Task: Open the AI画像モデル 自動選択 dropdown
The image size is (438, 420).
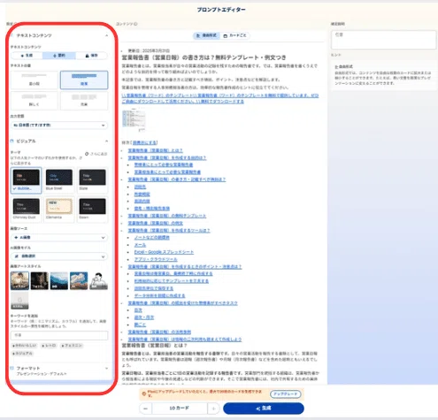Action: pyautogui.click(x=59, y=256)
